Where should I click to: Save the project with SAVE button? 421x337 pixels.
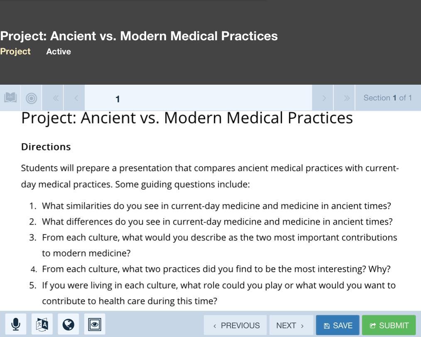338,325
